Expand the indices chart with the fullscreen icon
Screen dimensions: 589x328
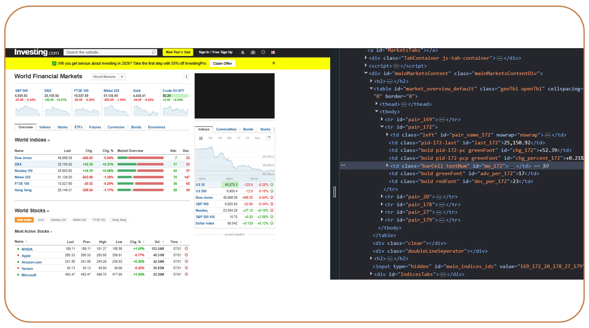pyautogui.click(x=268, y=138)
